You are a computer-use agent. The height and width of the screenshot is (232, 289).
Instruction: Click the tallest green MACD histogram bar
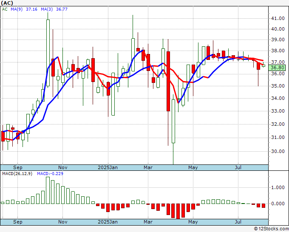(48, 190)
